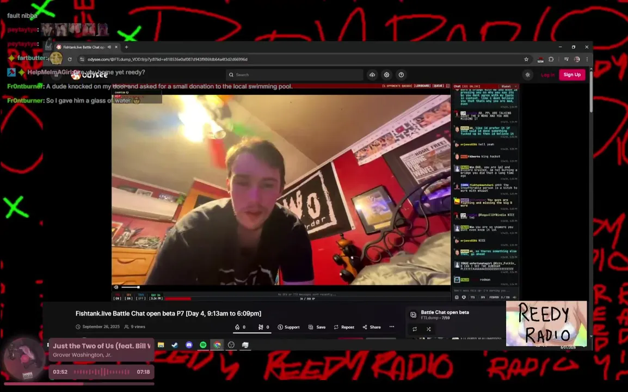Click the Sign Up button
Screen dimensions: 628x392
coord(572,75)
